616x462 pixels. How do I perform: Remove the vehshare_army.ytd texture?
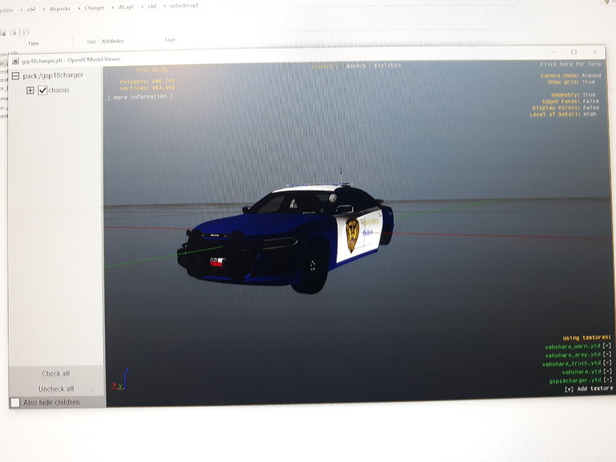[x=607, y=355]
